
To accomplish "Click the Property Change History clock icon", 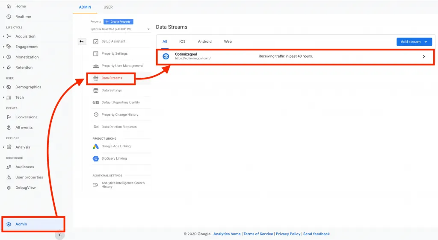I will click(x=96, y=114).
